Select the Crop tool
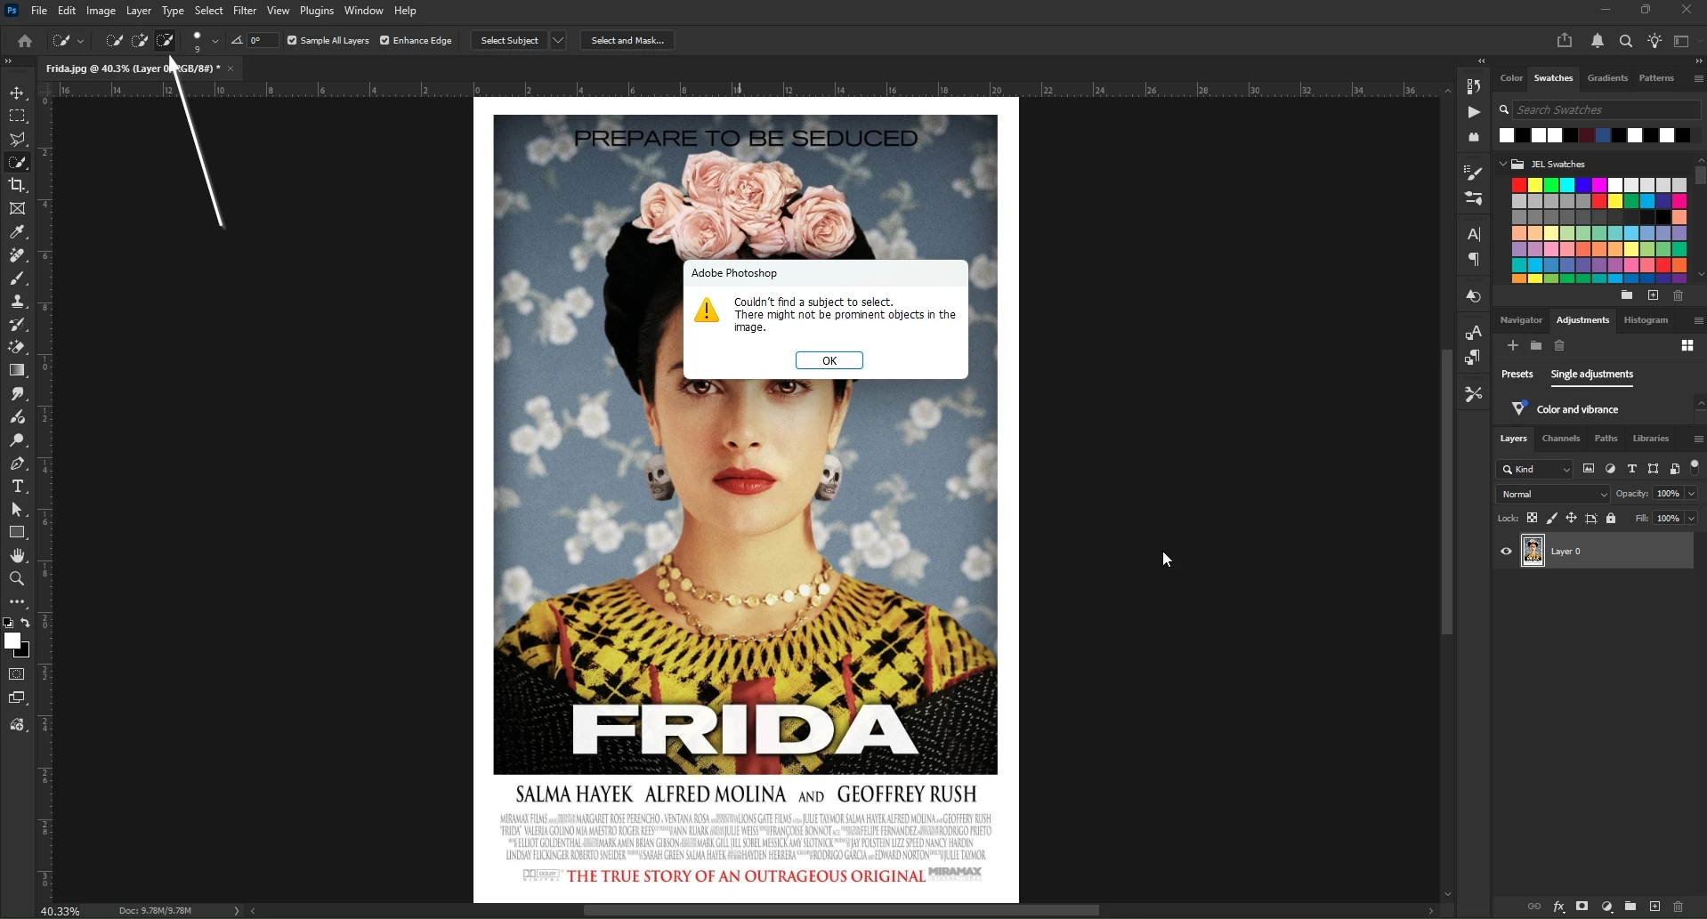The height and width of the screenshot is (919, 1707). [x=17, y=185]
